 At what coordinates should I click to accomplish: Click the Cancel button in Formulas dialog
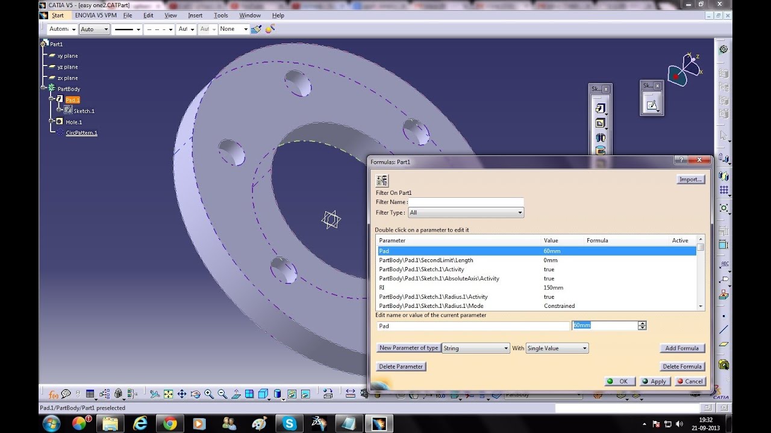tap(690, 381)
